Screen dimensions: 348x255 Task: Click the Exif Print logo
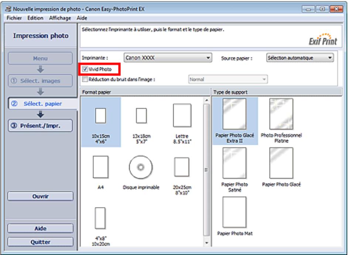(323, 40)
